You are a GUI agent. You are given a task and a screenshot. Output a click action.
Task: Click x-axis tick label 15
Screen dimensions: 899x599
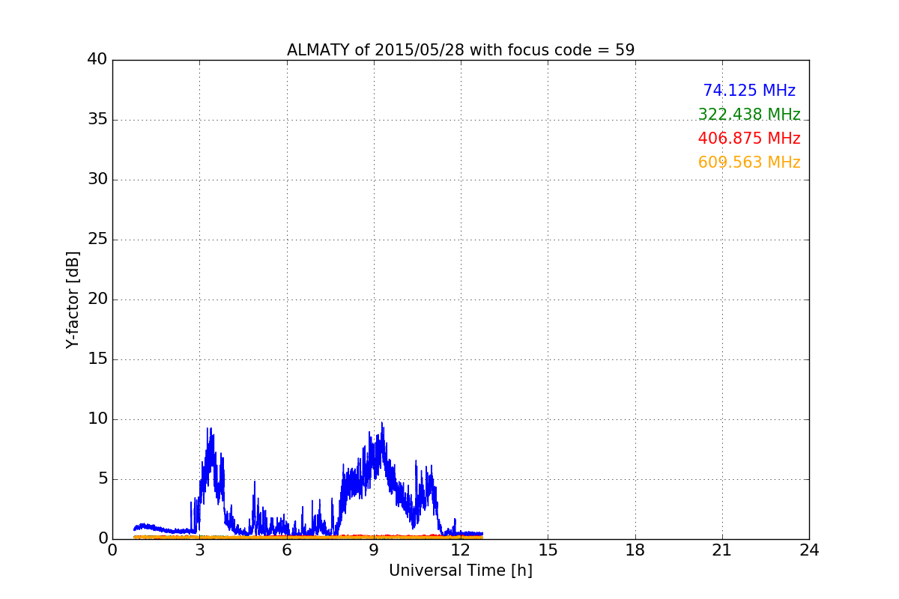coord(548,550)
